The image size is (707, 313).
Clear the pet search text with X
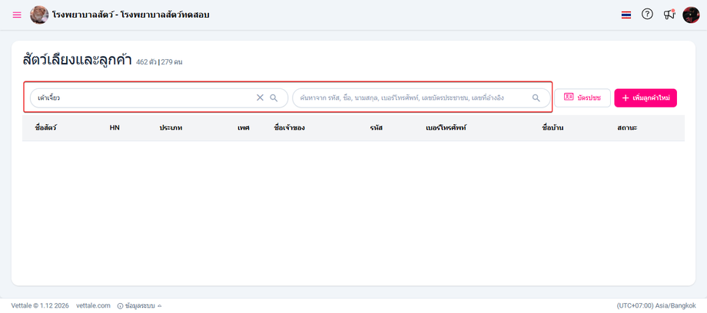pos(260,97)
